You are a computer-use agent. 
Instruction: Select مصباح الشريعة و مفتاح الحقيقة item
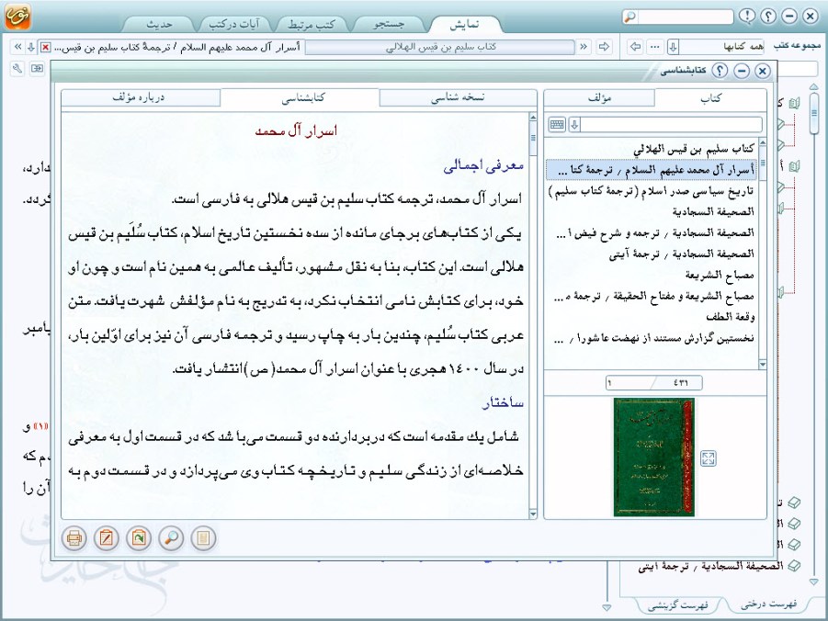click(652, 296)
